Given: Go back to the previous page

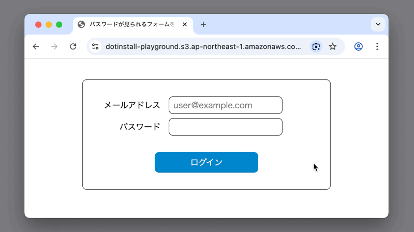Looking at the screenshot, I should 36,47.
